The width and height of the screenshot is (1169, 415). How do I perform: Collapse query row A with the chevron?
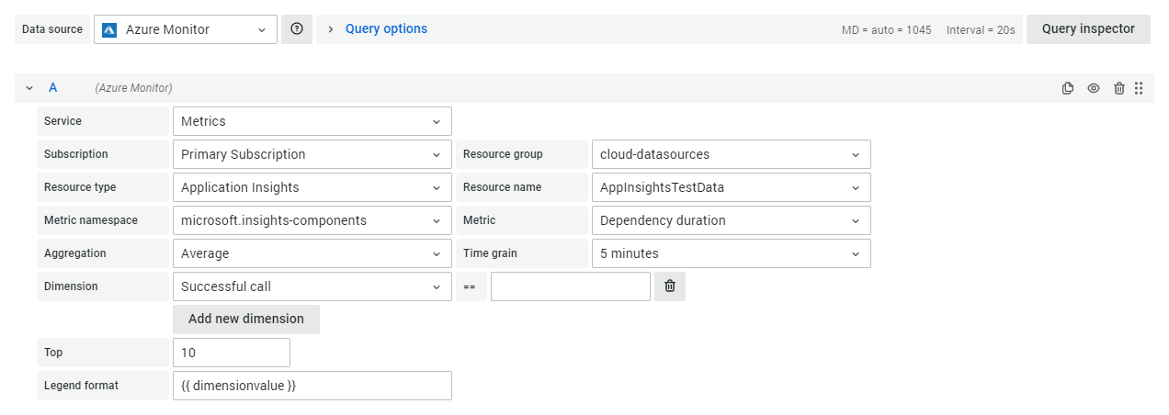point(29,88)
